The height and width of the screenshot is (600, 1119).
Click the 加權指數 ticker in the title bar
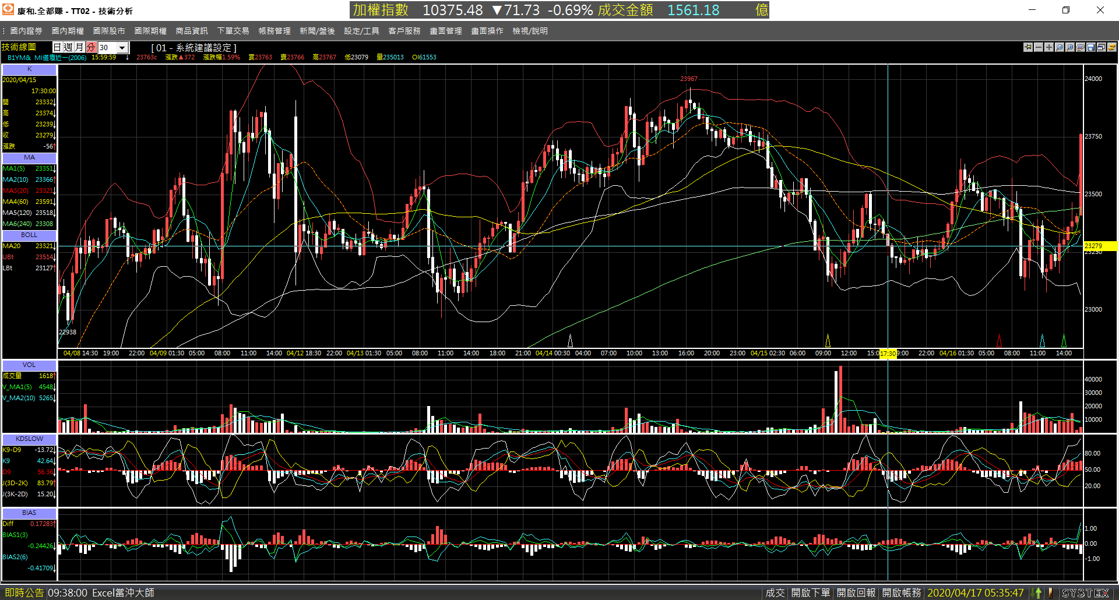[381, 10]
